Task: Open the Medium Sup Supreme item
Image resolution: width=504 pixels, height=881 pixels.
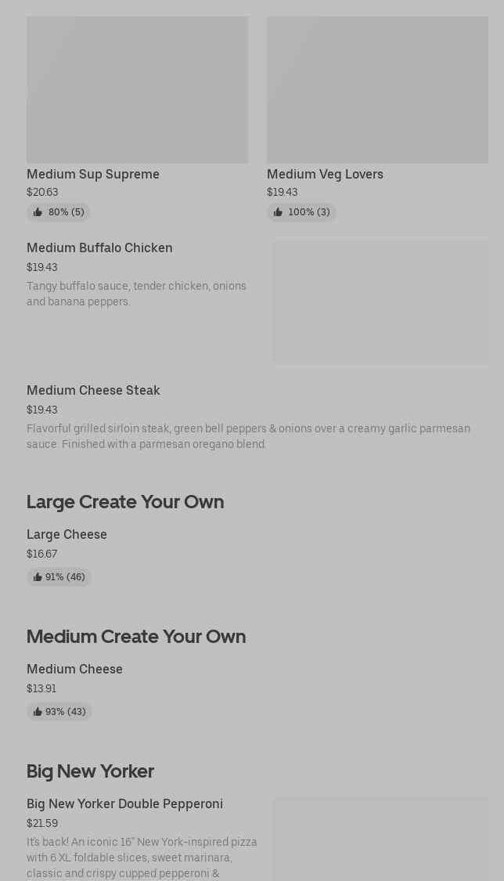Action: pyautogui.click(x=93, y=174)
